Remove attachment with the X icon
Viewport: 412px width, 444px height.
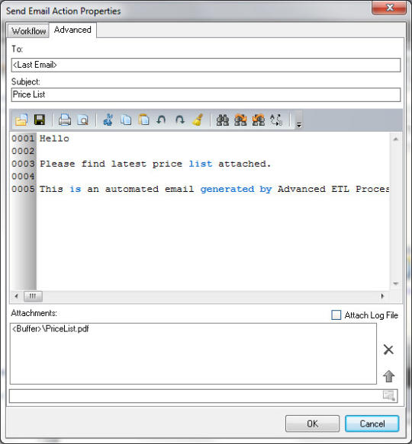(388, 350)
